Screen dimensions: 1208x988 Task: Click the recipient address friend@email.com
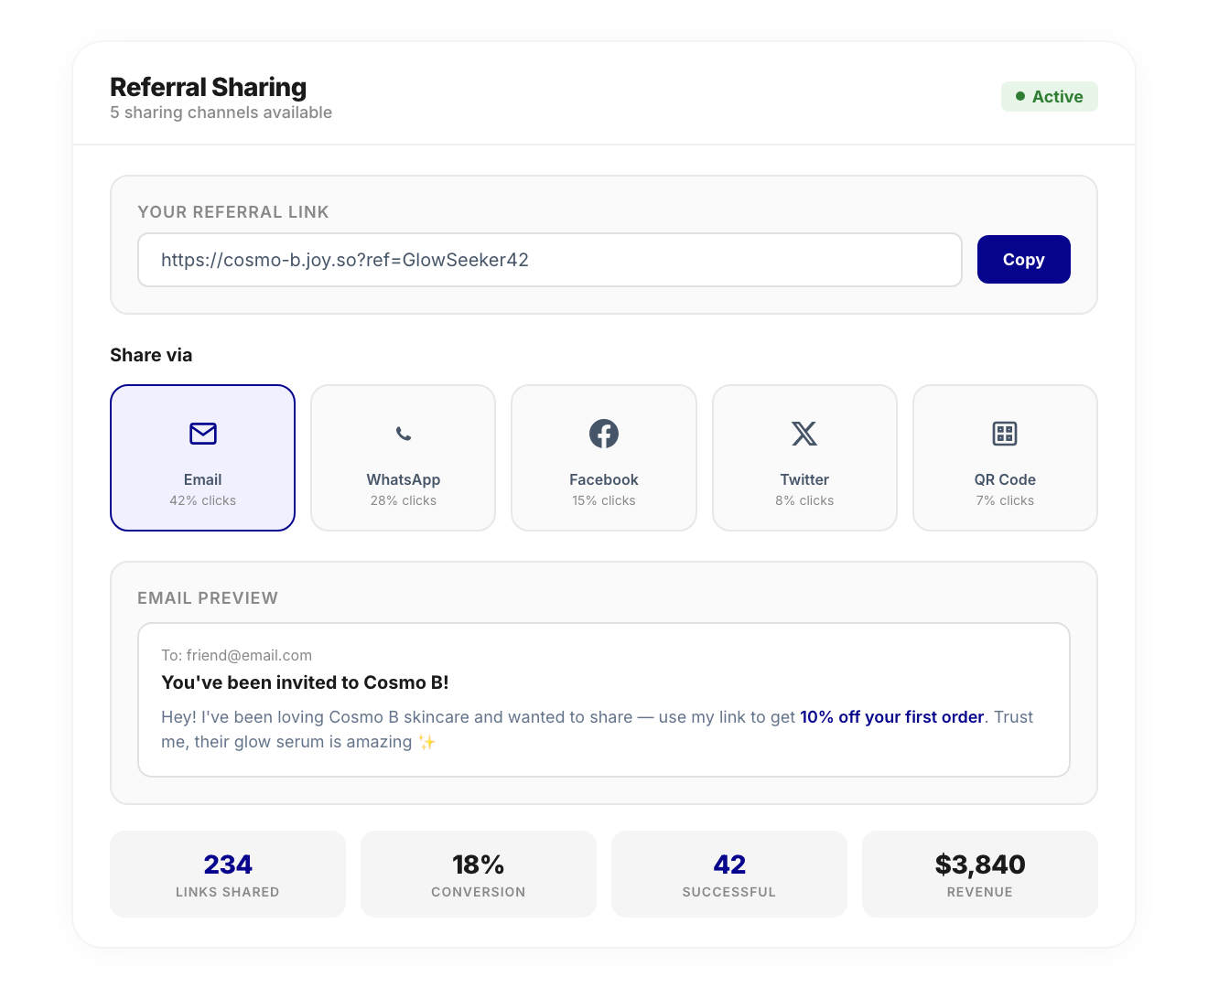(x=249, y=655)
